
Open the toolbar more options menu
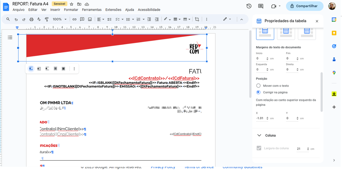pos(206,19)
